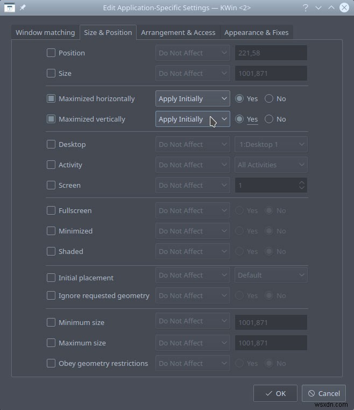Viewport: 354px width, 410px height.
Task: Enable the Fullscreen checkbox
Action: coord(51,210)
